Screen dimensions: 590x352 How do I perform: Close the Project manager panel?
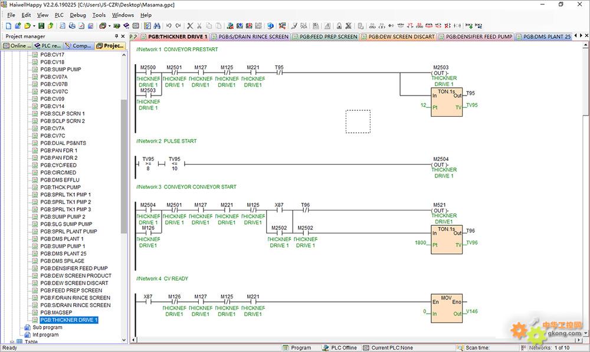click(x=123, y=36)
